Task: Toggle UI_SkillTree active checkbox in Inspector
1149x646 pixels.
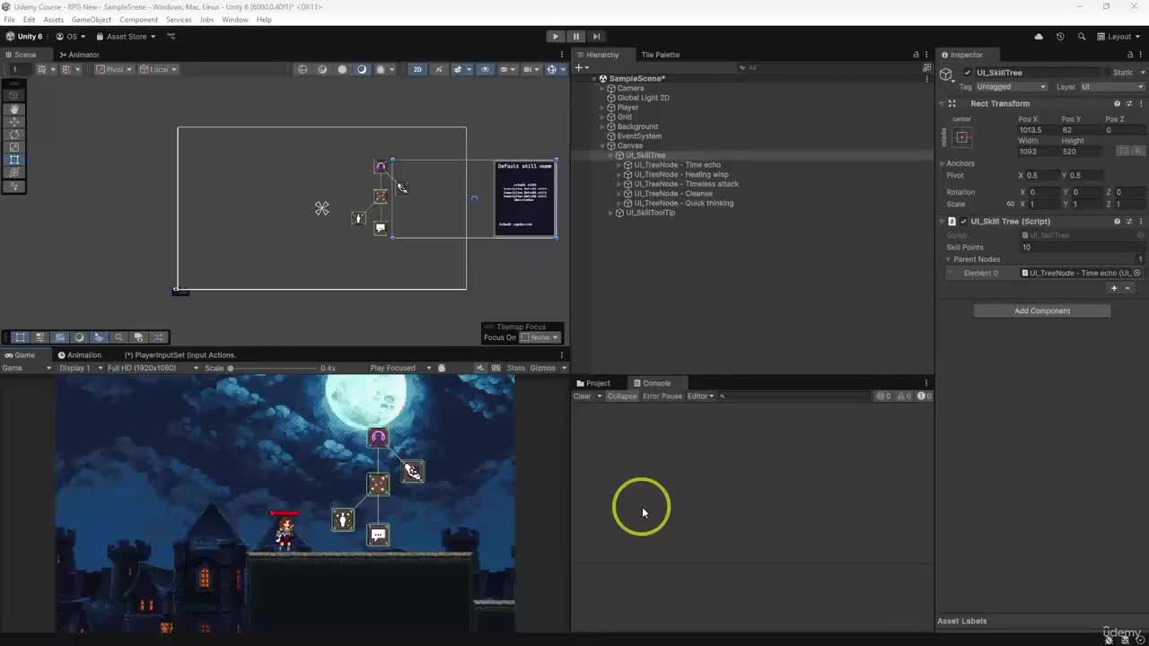Action: pos(967,73)
